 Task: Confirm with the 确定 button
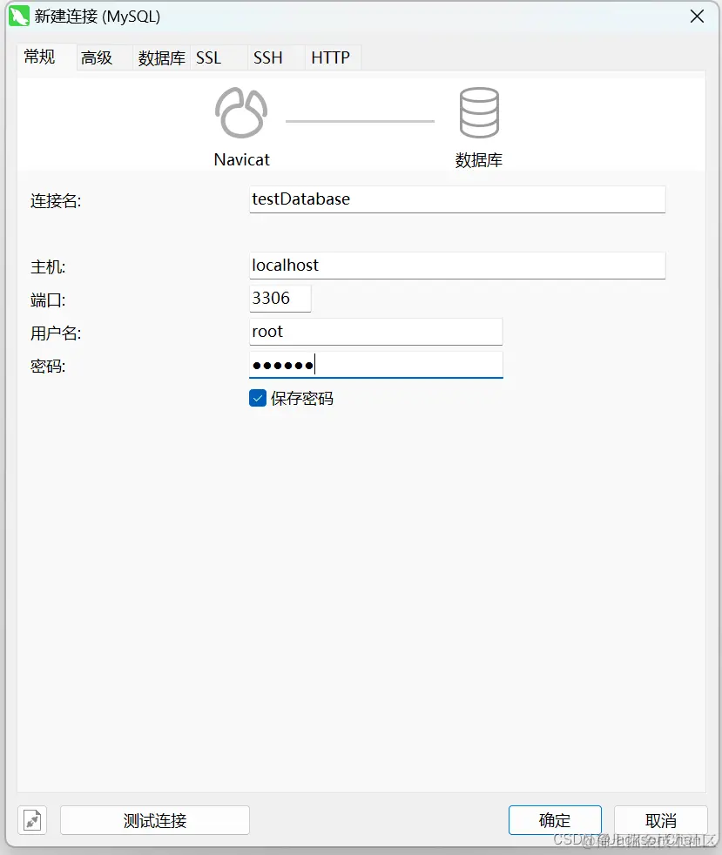coord(555,820)
